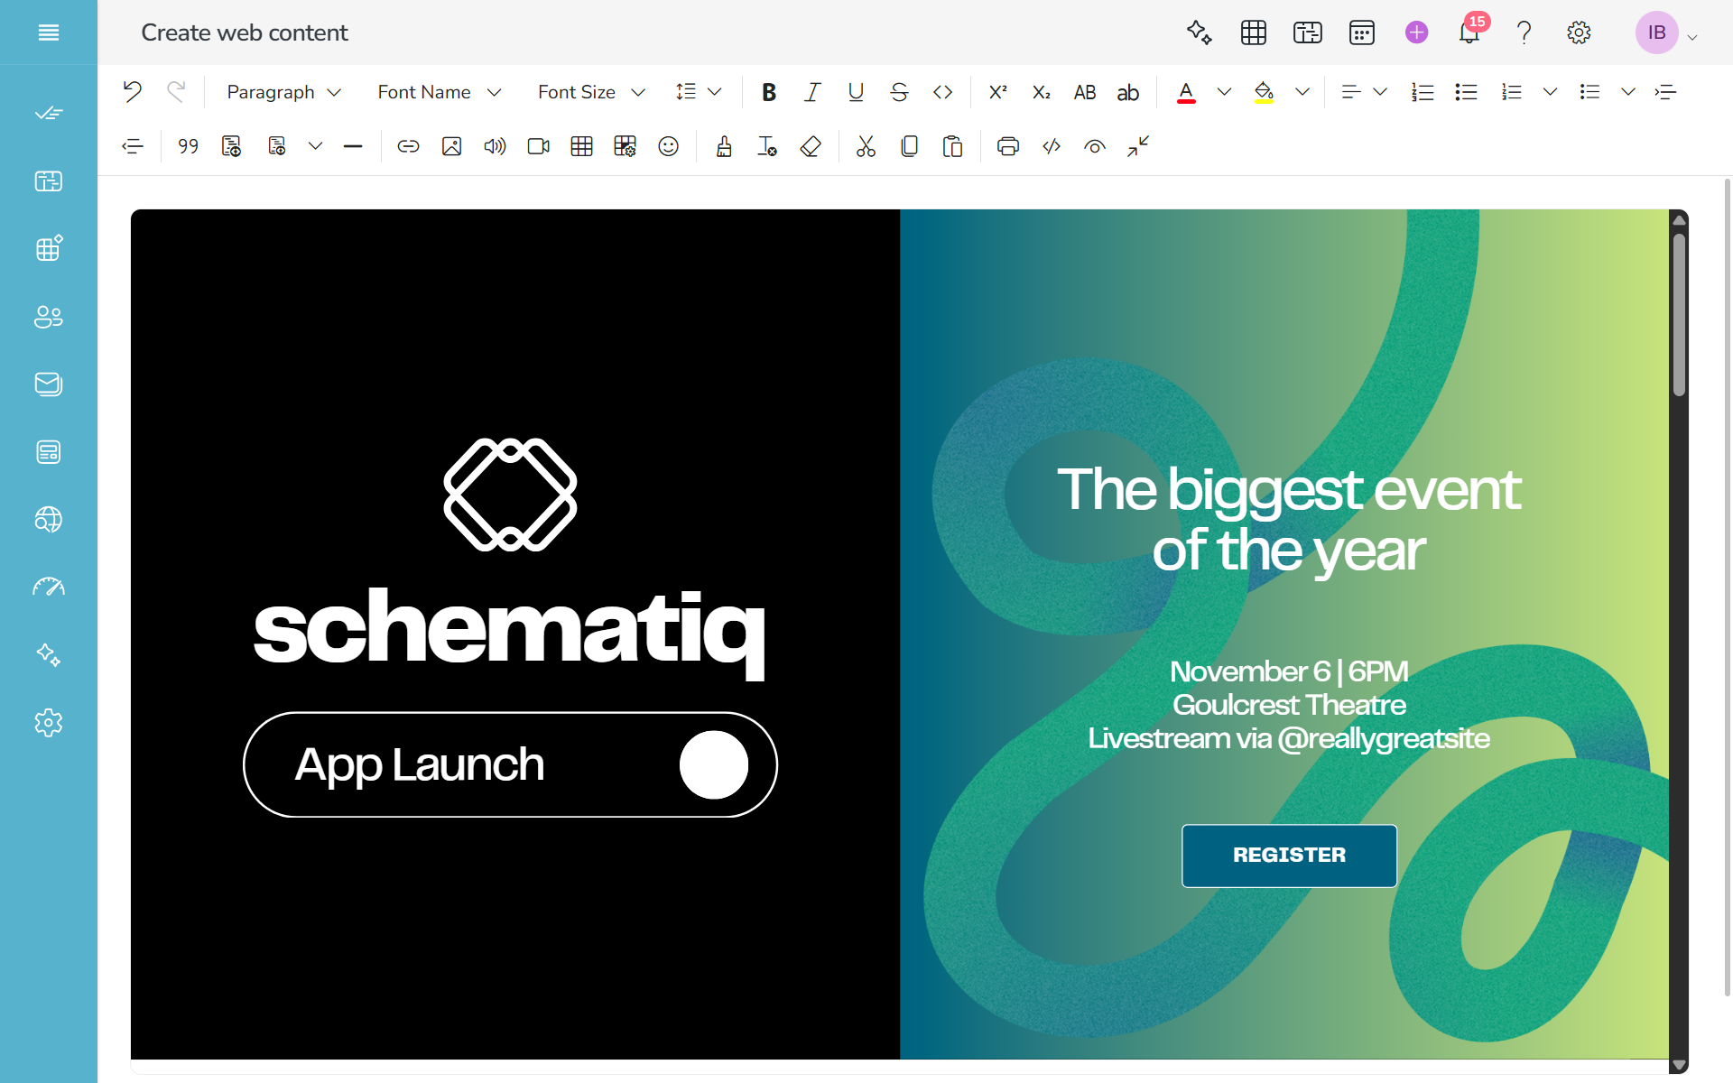1733x1083 pixels.
Task: Expand the background color picker arrow
Action: coord(1302,92)
